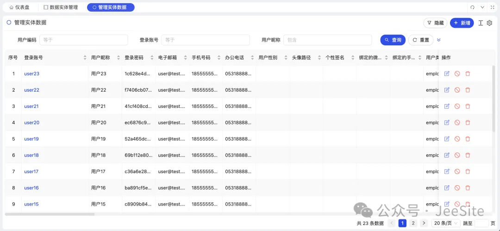
Task: Click the 查询 search button
Action: tap(393, 40)
